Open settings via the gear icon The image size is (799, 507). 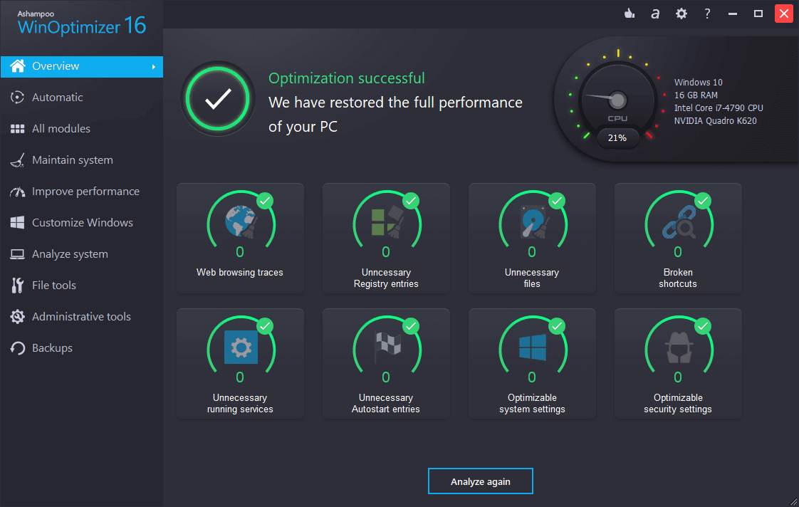coord(681,14)
